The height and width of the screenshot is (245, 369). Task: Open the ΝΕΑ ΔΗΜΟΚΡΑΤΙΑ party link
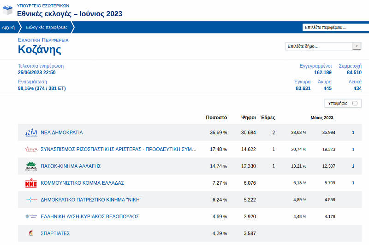click(x=62, y=133)
